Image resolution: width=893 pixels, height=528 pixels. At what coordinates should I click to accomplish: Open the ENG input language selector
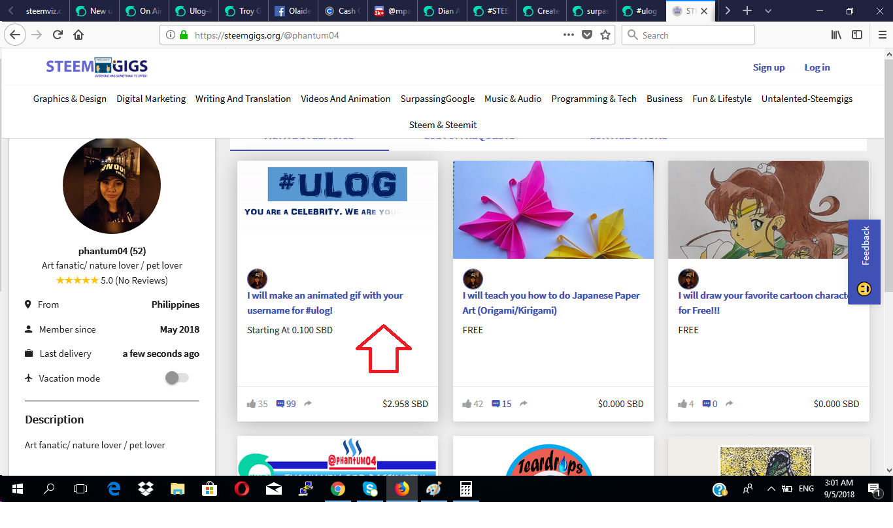[807, 489]
